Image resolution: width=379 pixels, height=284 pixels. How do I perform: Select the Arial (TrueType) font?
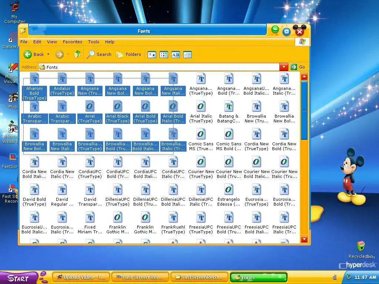pos(90,112)
